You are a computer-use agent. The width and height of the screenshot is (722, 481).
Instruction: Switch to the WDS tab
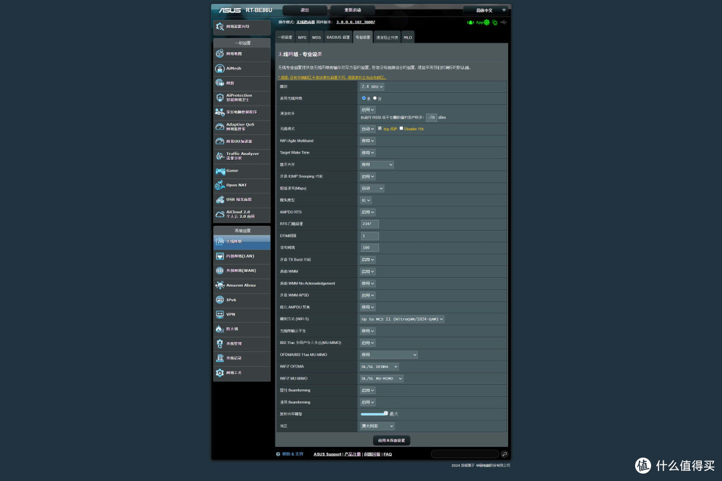(x=316, y=37)
